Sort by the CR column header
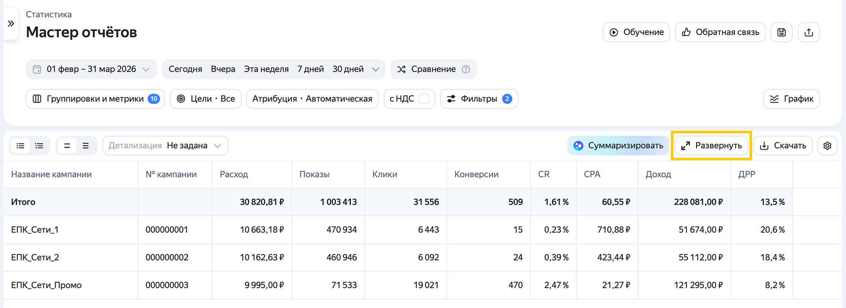The height and width of the screenshot is (308, 846). click(544, 174)
